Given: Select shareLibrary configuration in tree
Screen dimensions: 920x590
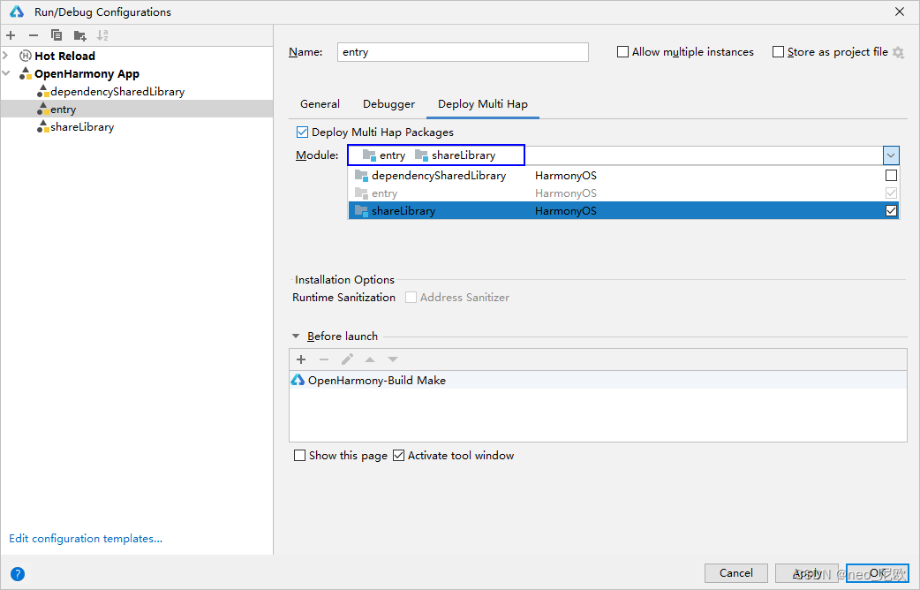Looking at the screenshot, I should 82,127.
